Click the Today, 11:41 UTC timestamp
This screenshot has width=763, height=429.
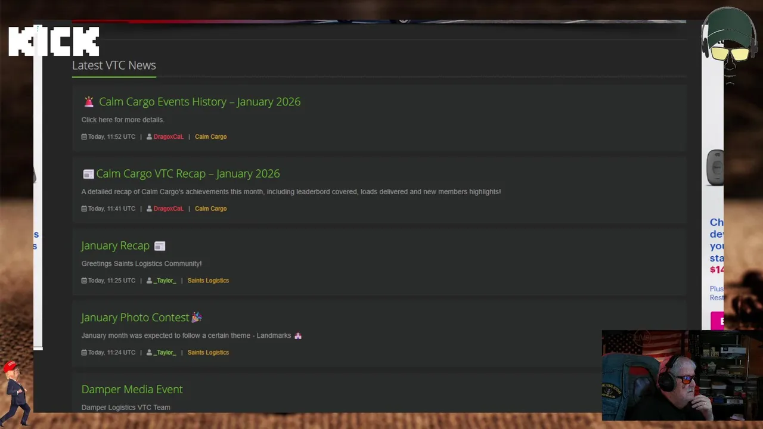coord(111,209)
